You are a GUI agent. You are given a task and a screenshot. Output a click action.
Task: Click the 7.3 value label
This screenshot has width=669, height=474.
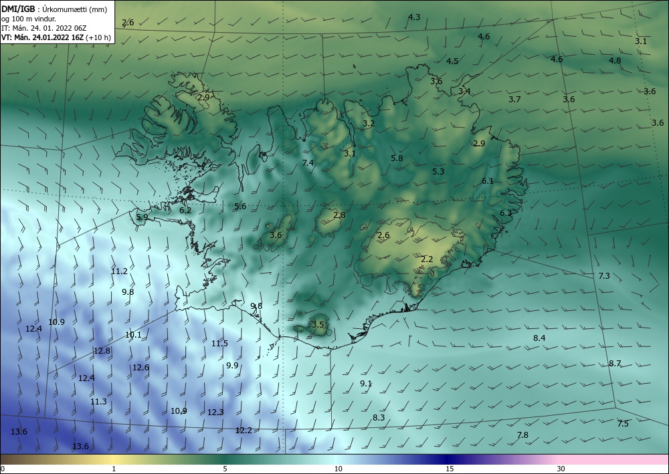coord(604,276)
